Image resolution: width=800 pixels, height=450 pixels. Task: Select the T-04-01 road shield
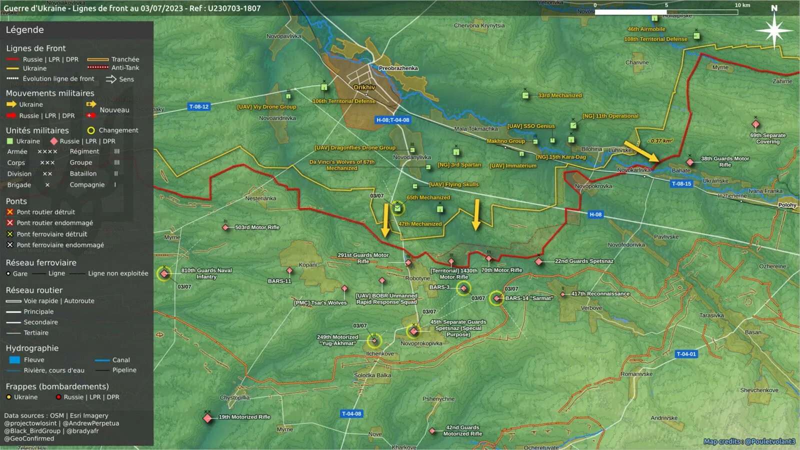686,354
